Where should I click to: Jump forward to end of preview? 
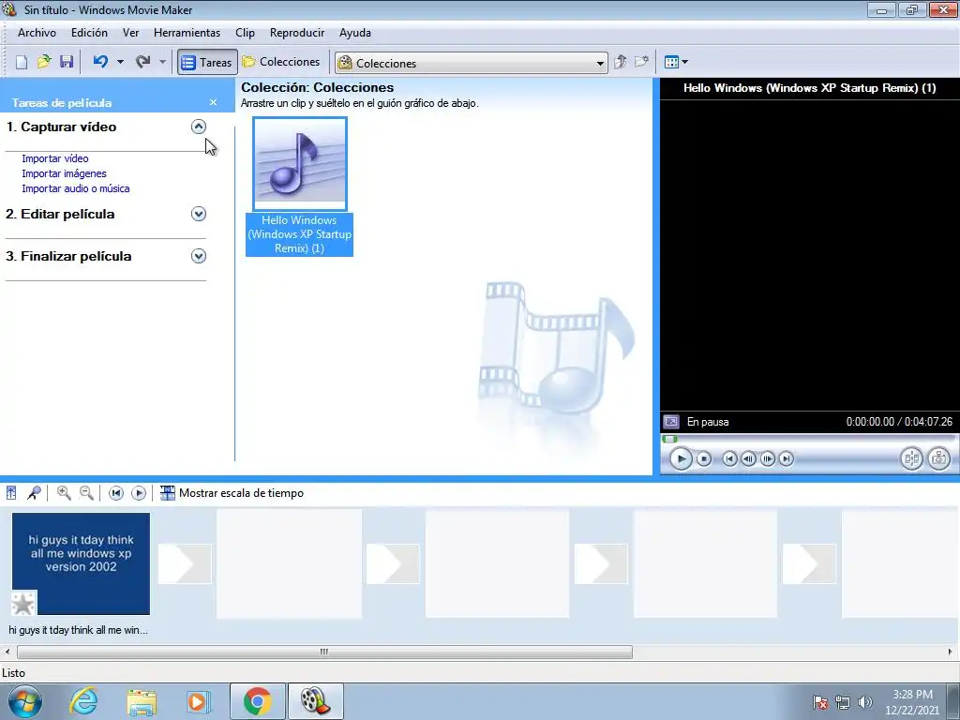click(x=787, y=459)
